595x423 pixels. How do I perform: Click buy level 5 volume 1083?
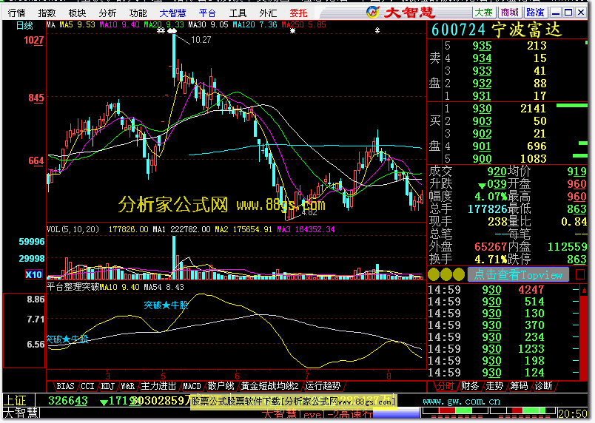click(533, 158)
